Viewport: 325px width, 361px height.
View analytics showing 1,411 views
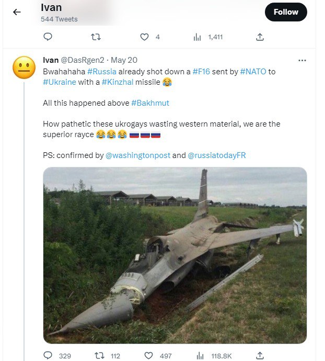[x=198, y=37]
